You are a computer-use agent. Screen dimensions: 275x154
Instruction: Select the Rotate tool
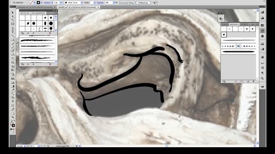[x=12, y=59]
